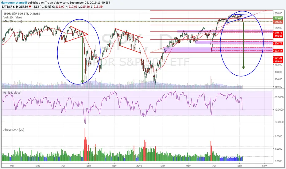Click the red down-triangle change indicator
The image size is (286, 169).
30,7
